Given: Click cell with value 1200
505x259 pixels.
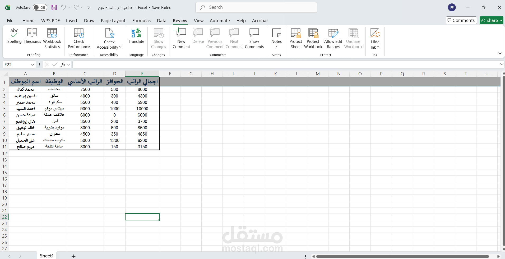Looking at the screenshot, I should [x=114, y=140].
